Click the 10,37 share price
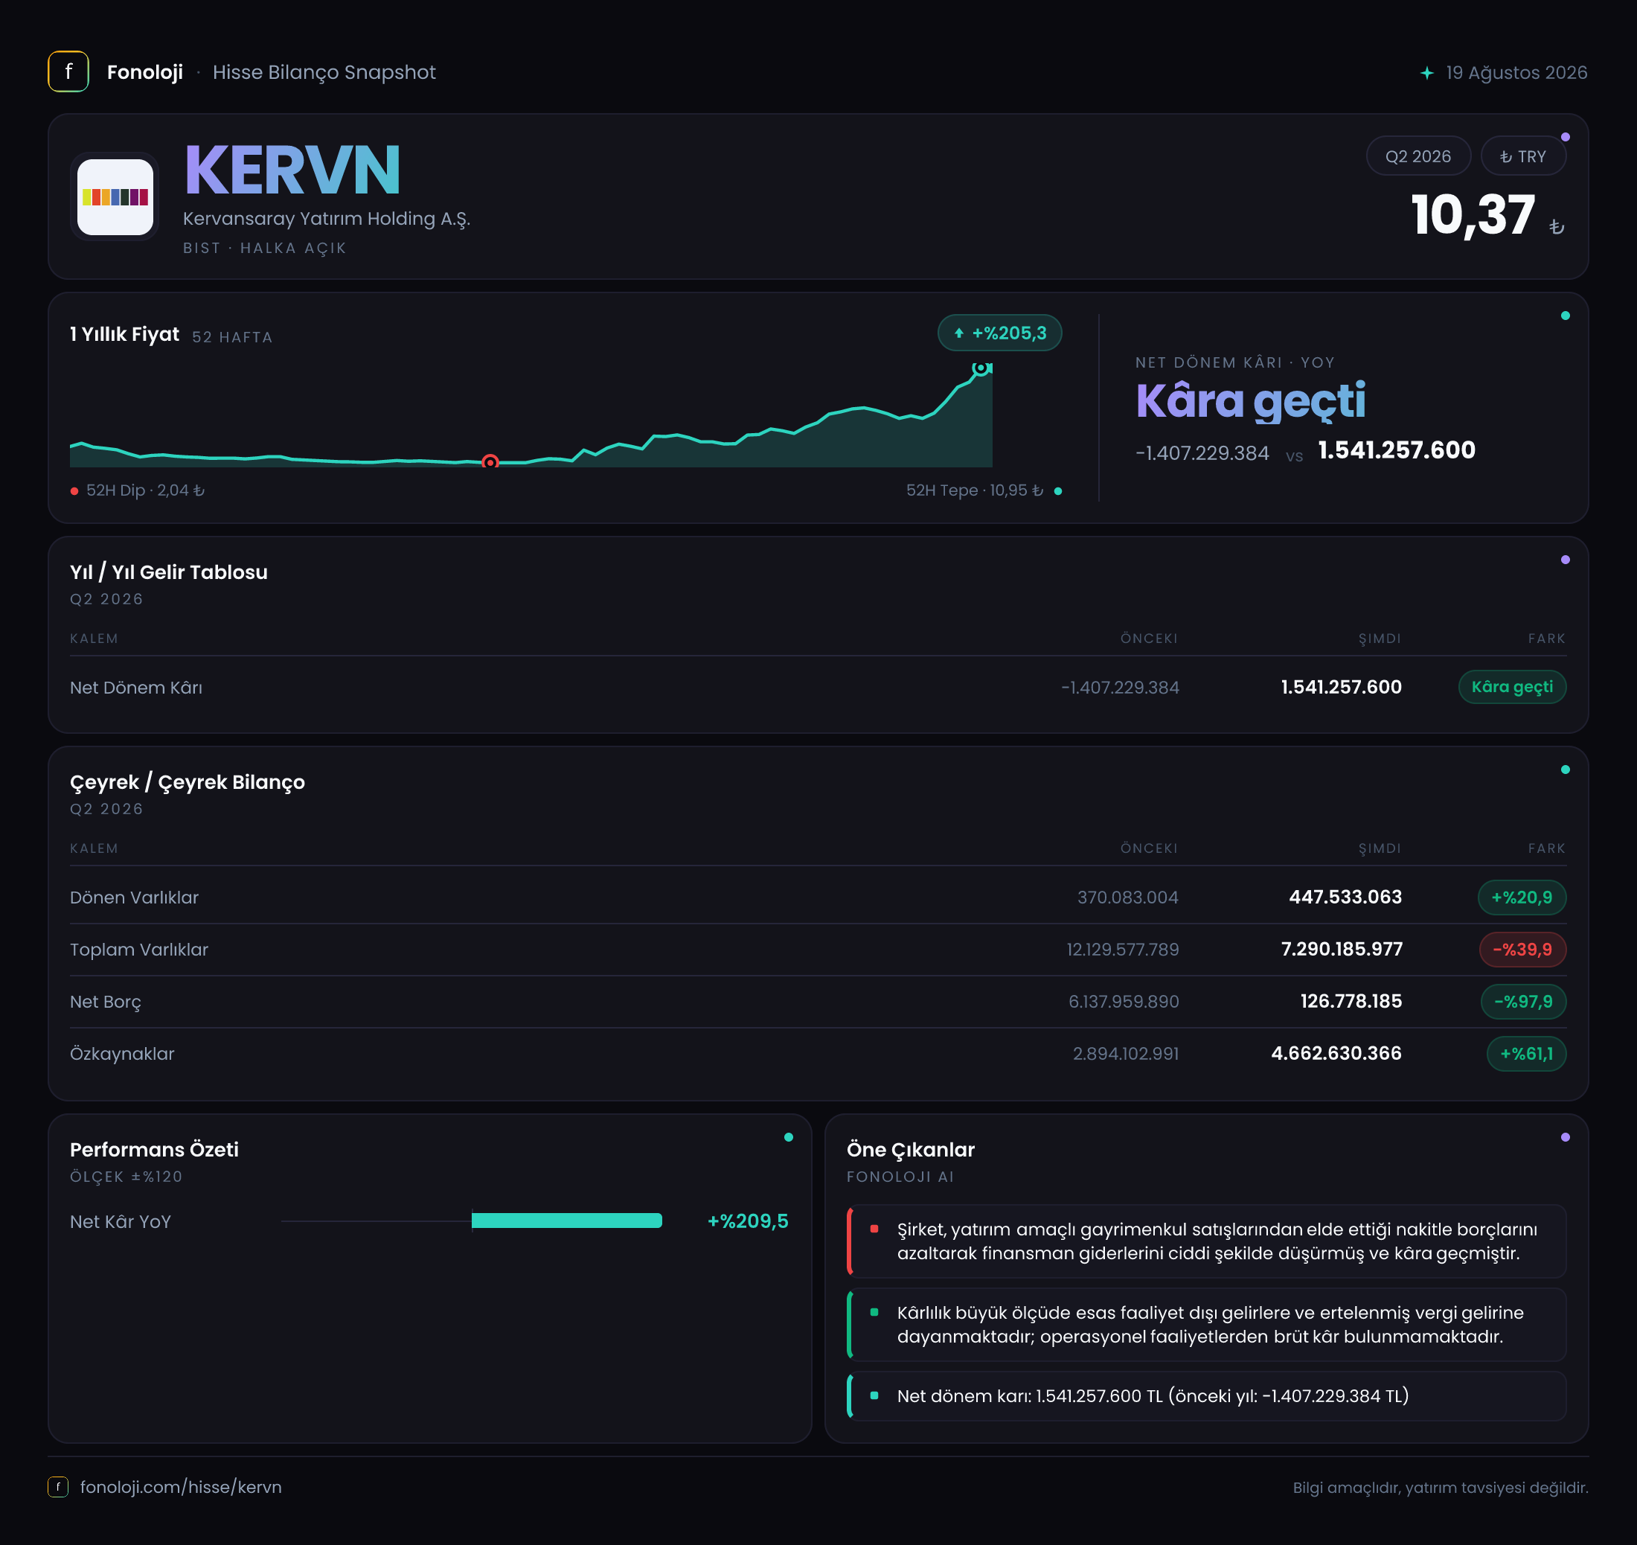The width and height of the screenshot is (1637, 1545). click(1473, 216)
